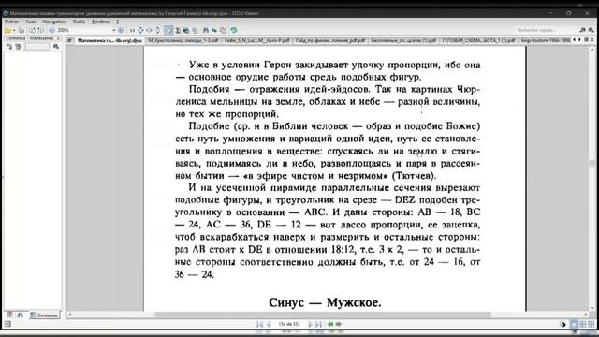599x337 pixels.
Task: Select the text selection tool
Action: click(178, 30)
